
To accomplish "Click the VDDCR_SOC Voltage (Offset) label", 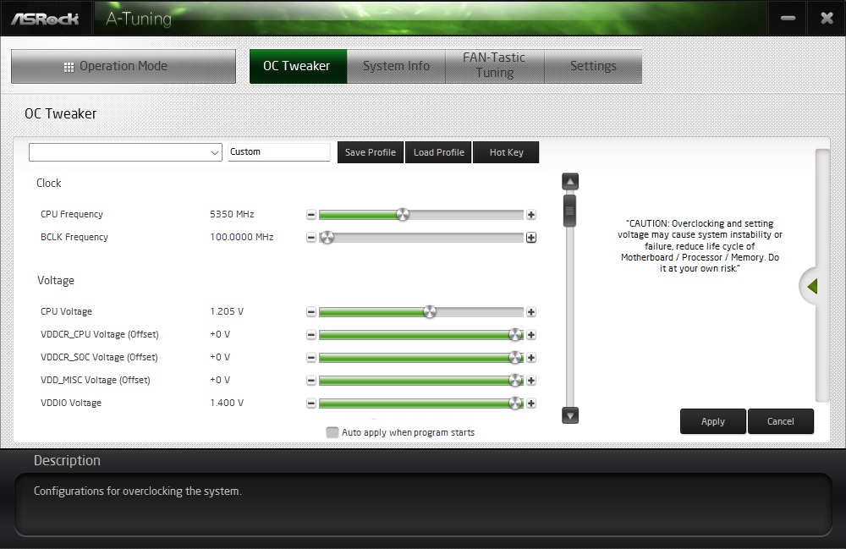I will (x=99, y=357).
